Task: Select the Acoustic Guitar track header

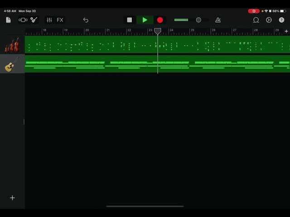Action: [x=12, y=64]
